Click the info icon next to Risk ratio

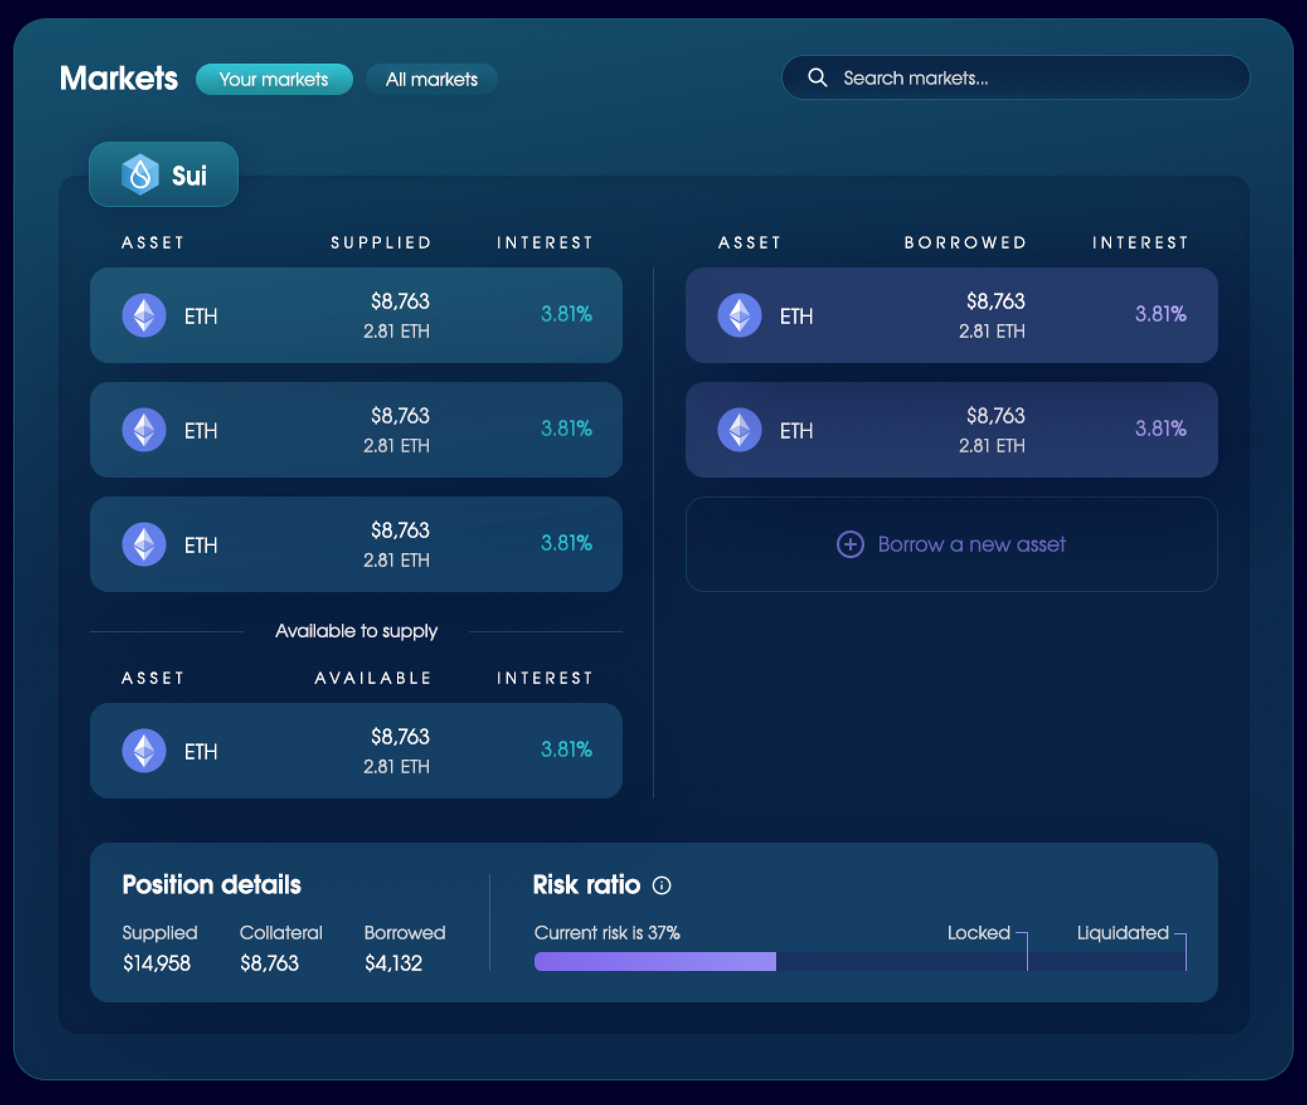[x=662, y=885]
